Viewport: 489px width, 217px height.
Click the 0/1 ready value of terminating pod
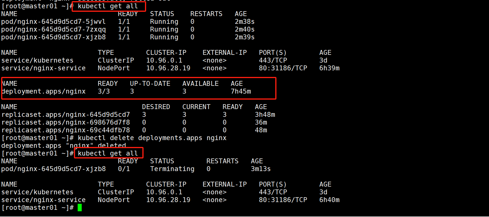(x=124, y=169)
